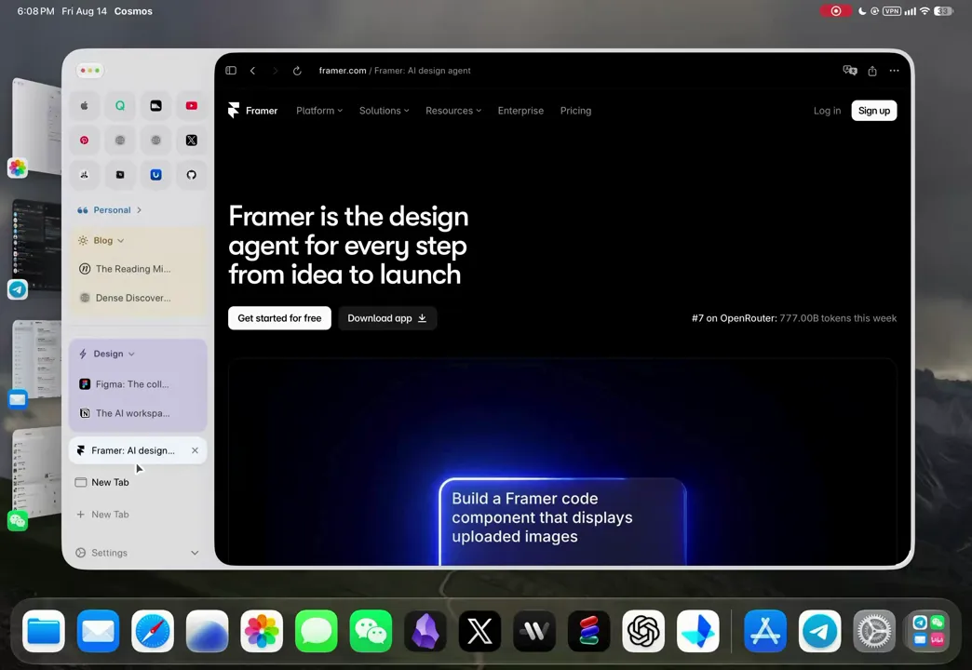Image resolution: width=972 pixels, height=670 pixels.
Task: Open the Files app in dock
Action: [44, 631]
